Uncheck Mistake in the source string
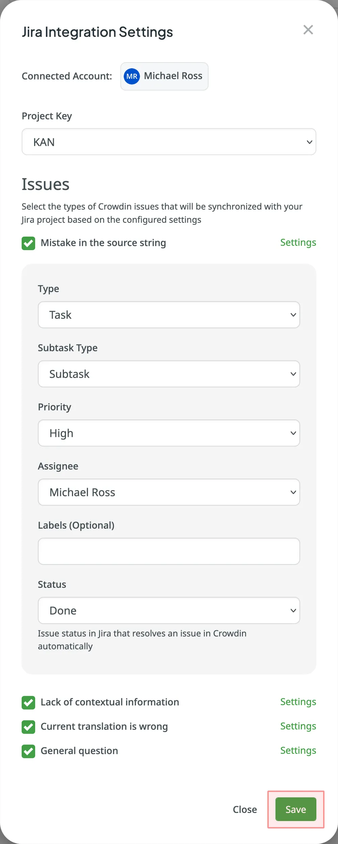Screen dimensions: 338x844 click(x=28, y=243)
